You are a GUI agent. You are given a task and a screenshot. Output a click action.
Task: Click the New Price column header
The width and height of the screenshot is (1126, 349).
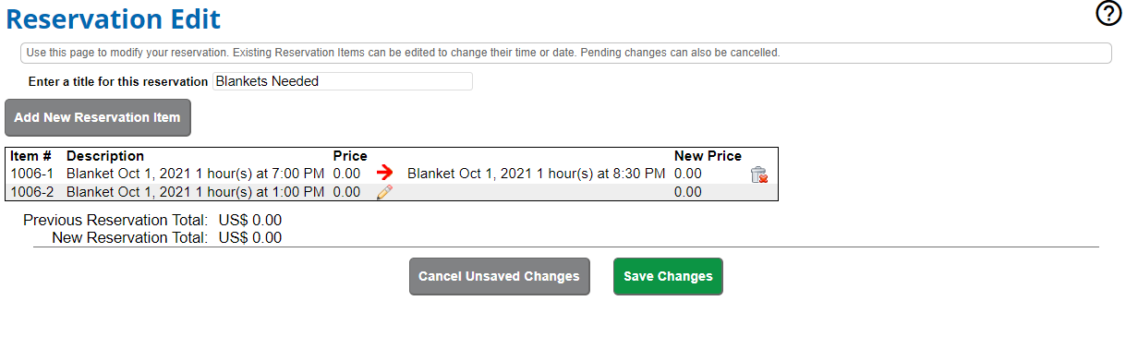[x=708, y=156]
